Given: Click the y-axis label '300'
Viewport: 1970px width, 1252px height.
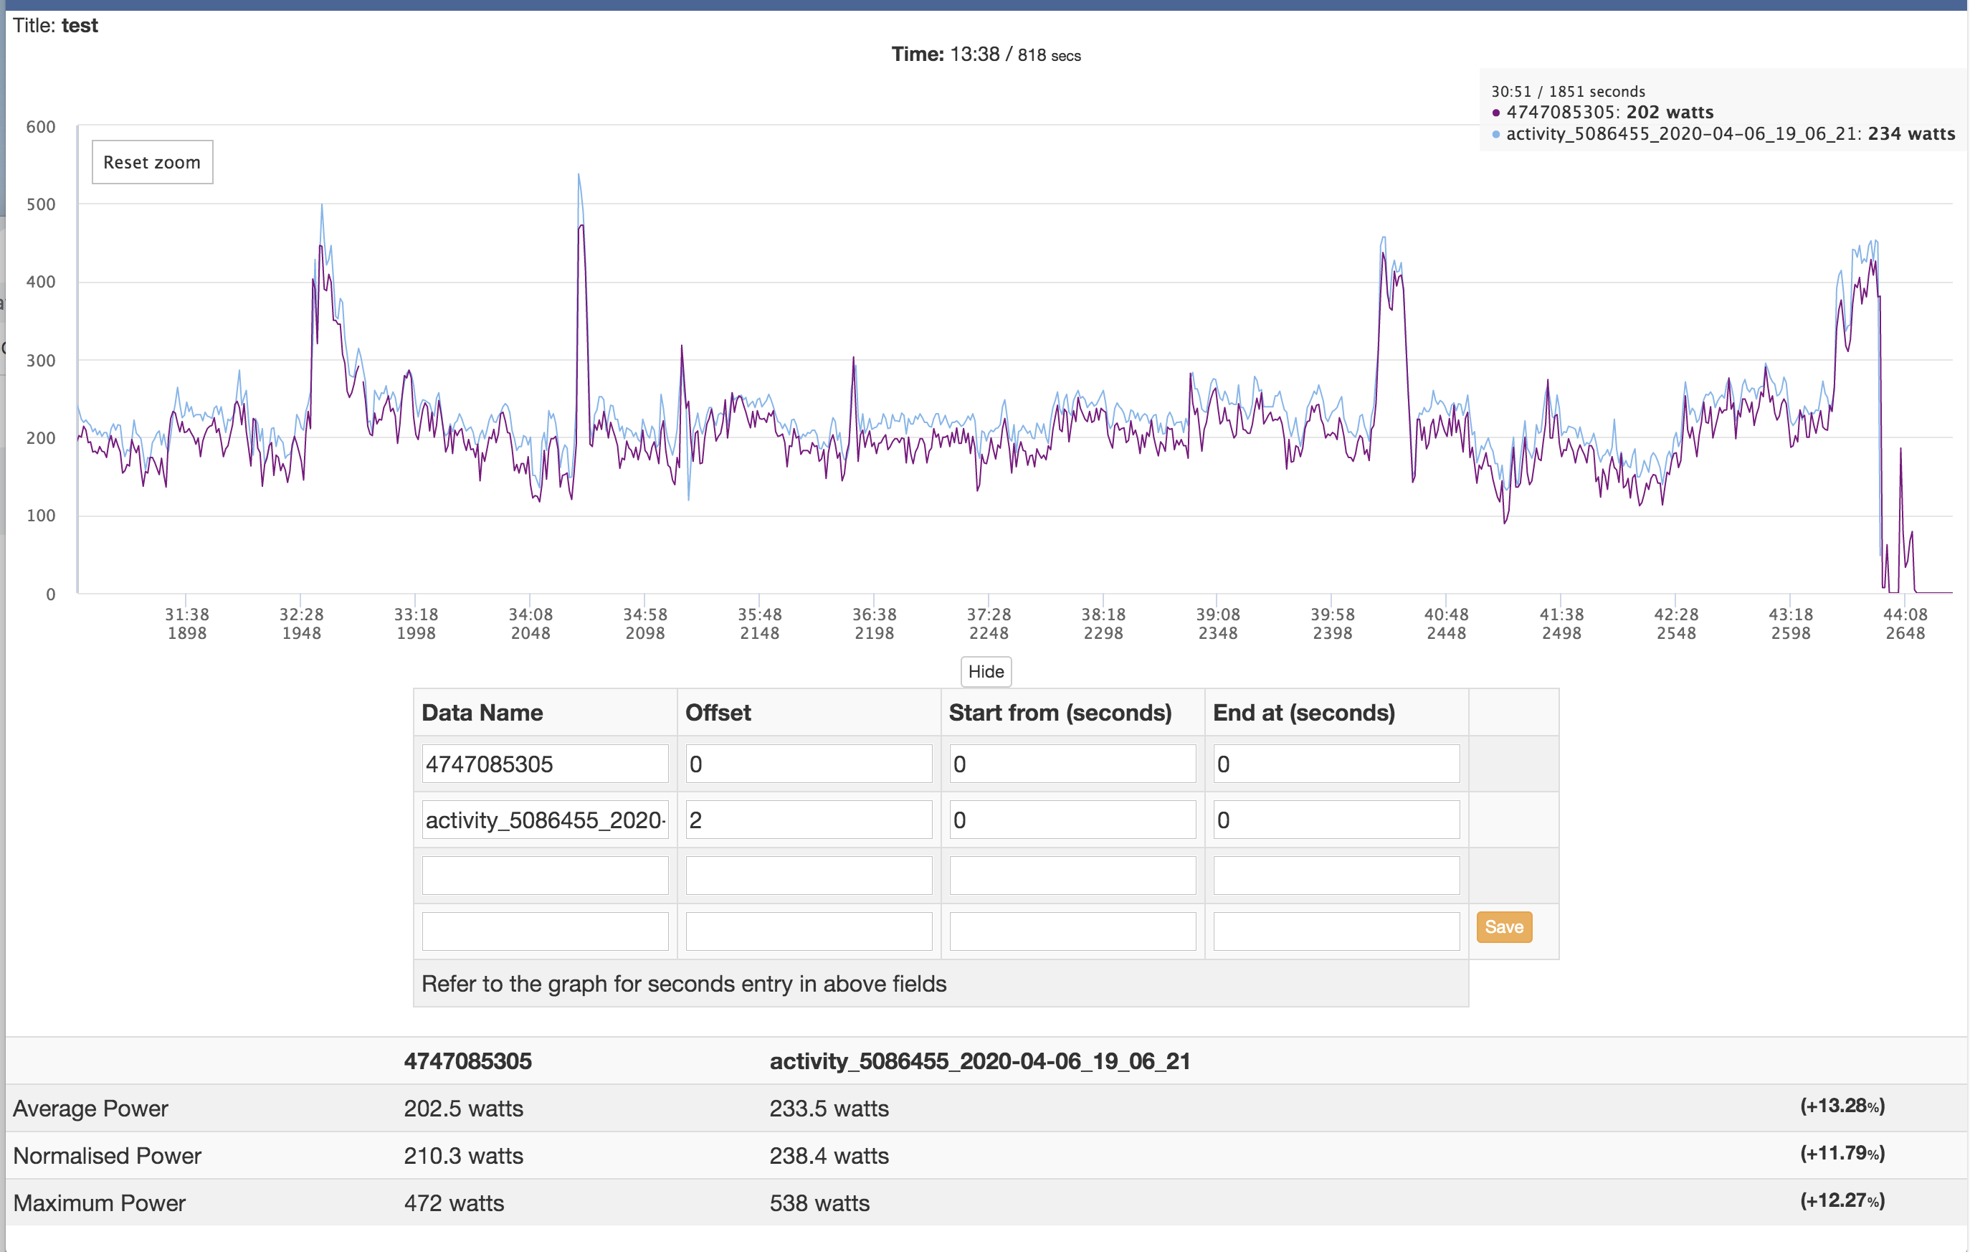Looking at the screenshot, I should click(x=41, y=361).
